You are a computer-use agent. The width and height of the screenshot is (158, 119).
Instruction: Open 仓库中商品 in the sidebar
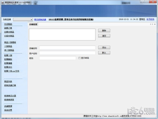tap(9, 36)
